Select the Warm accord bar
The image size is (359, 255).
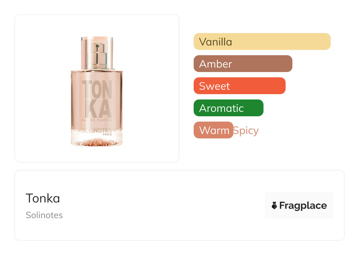click(213, 130)
